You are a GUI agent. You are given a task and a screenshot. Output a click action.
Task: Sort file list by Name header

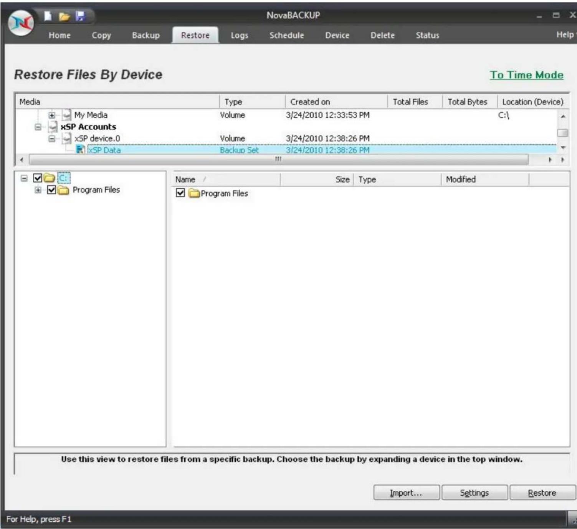coord(227,179)
